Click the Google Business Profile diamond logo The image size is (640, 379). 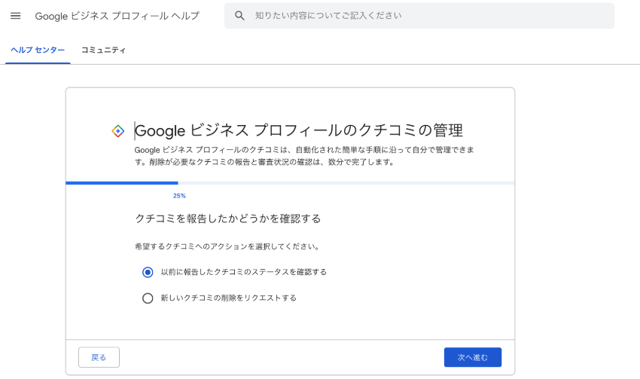[x=118, y=131]
